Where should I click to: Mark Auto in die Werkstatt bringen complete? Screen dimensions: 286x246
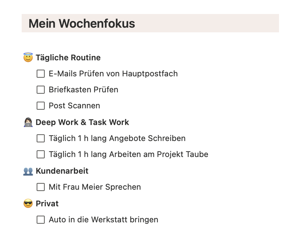click(40, 220)
